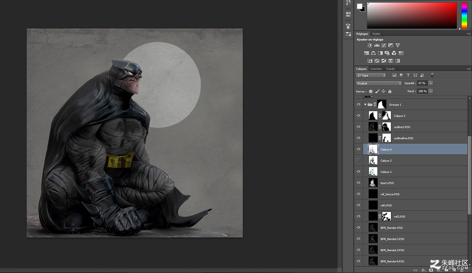Screen dimensions: 472x273
Task: Add a Selective Color adjustment
Action: pyautogui.click(x=391, y=61)
